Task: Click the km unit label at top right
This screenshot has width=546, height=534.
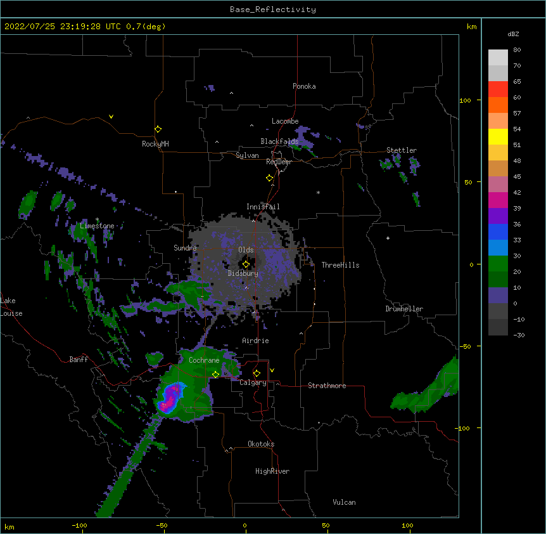Action: point(472,27)
